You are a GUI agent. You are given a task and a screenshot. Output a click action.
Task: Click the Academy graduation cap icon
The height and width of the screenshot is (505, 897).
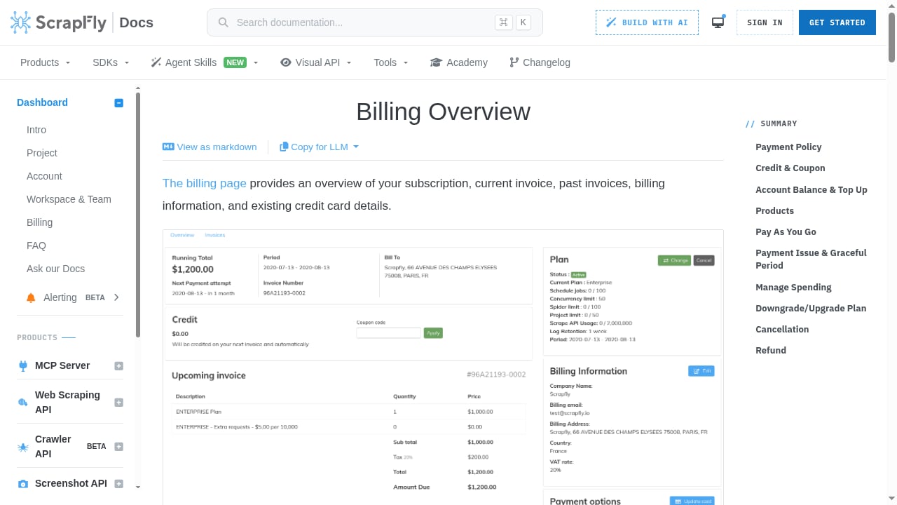point(436,62)
